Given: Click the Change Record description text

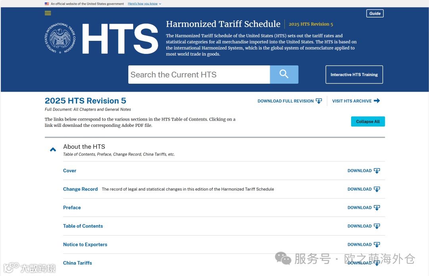Looking at the screenshot, I should coord(187,189).
